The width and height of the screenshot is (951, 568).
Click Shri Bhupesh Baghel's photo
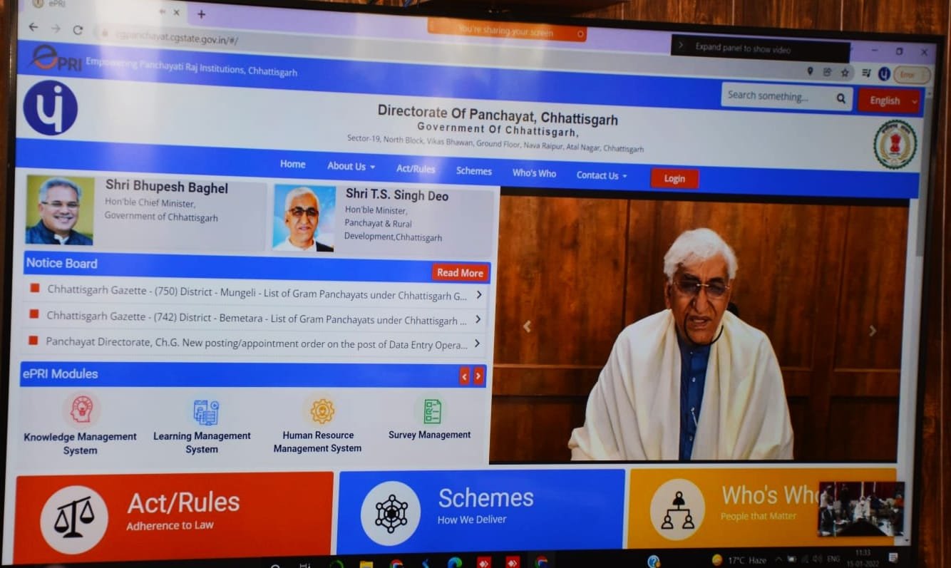coord(60,210)
